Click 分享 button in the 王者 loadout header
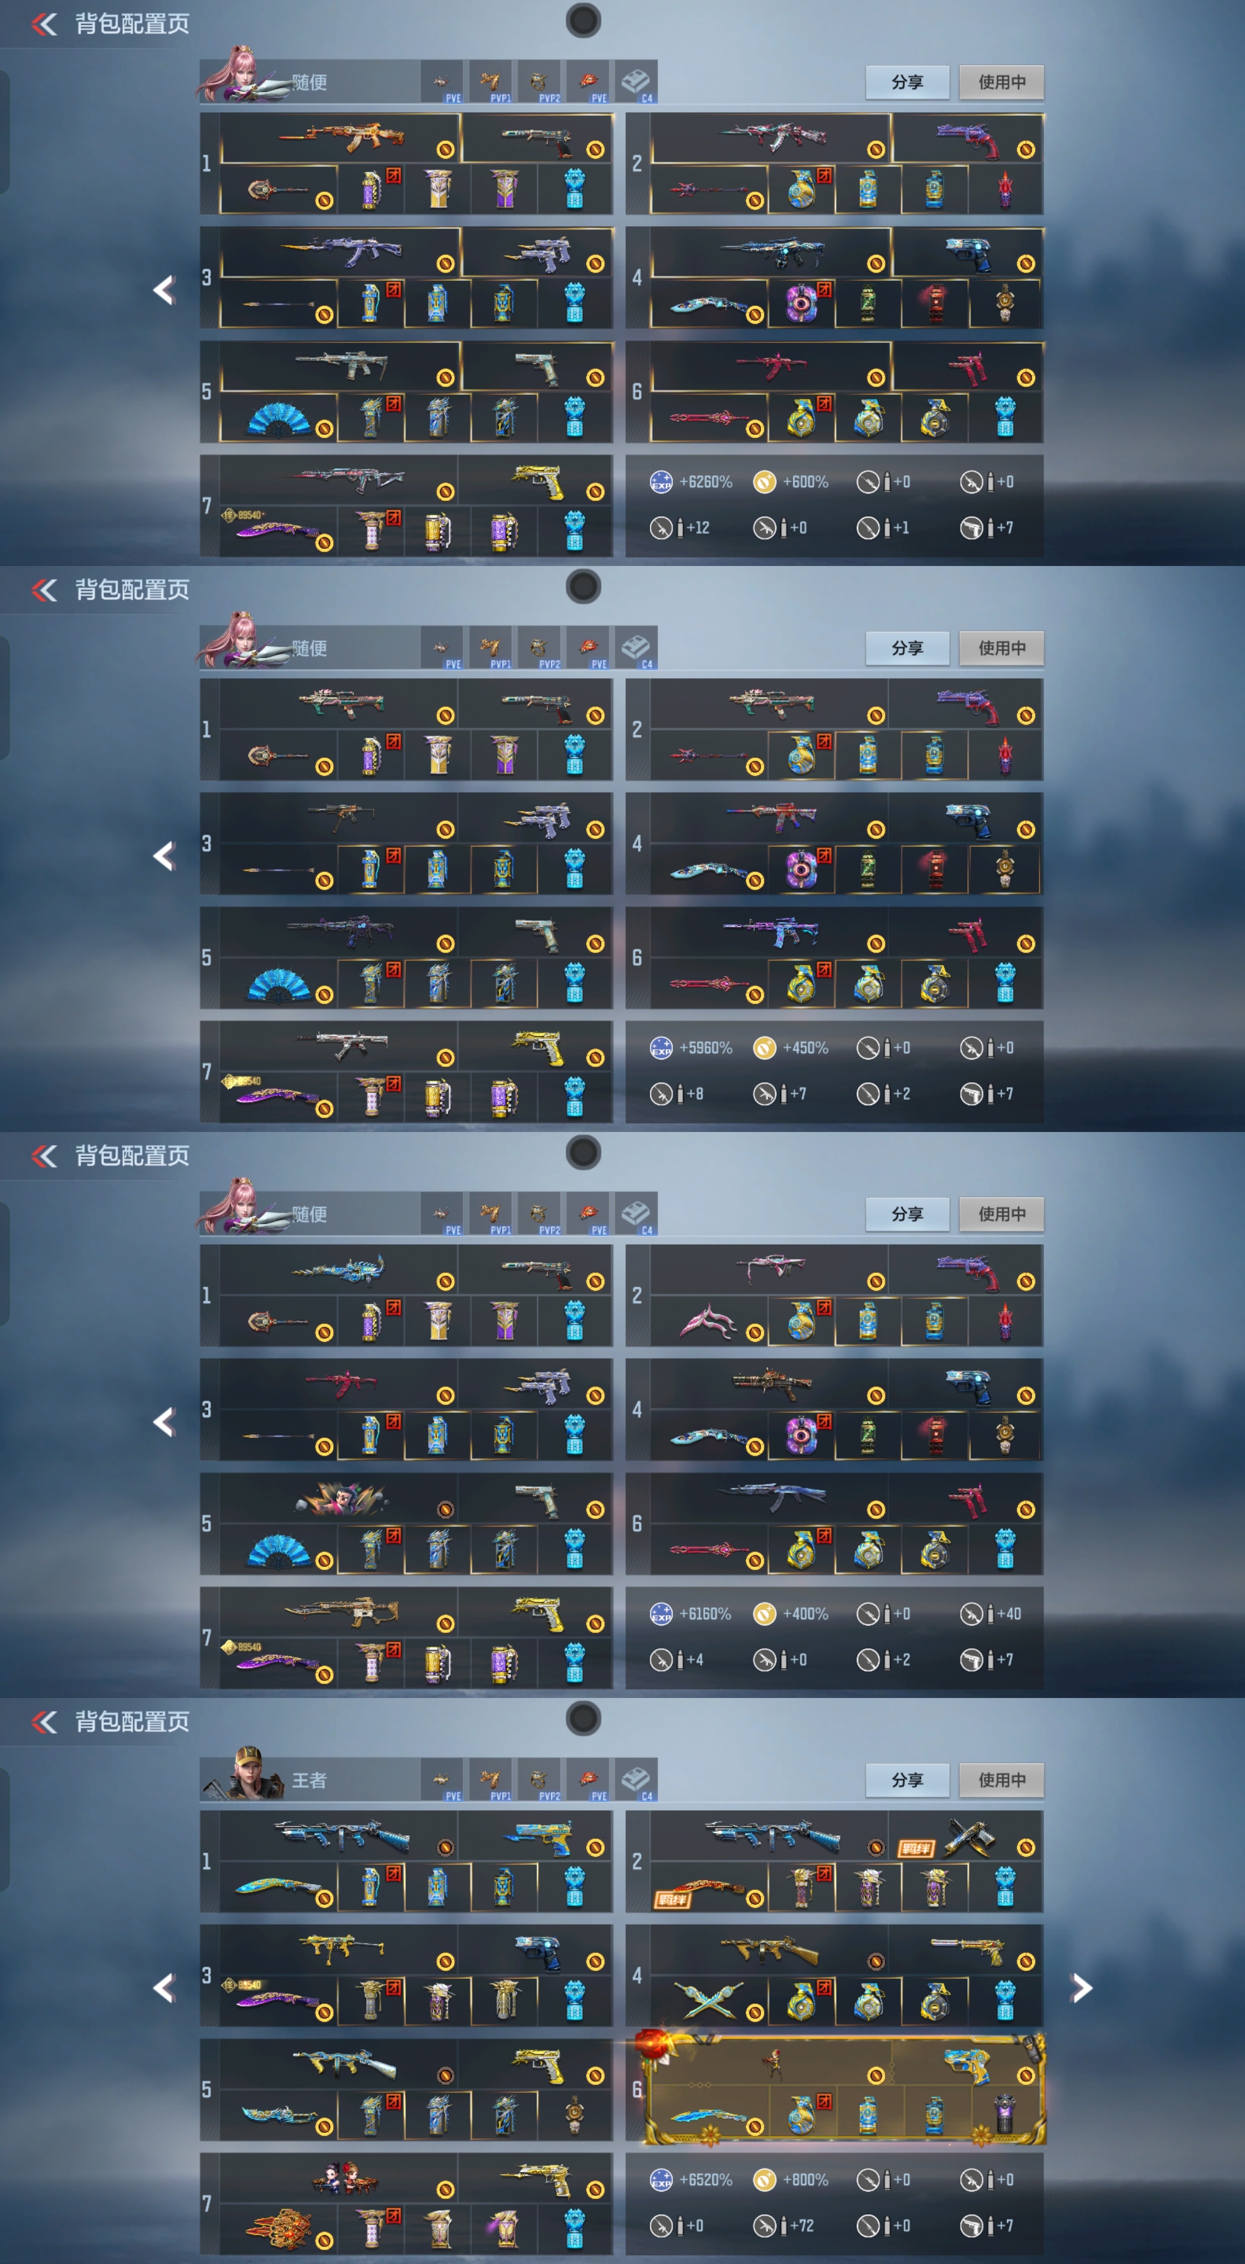Screen dimensions: 1245x2264 point(908,1780)
